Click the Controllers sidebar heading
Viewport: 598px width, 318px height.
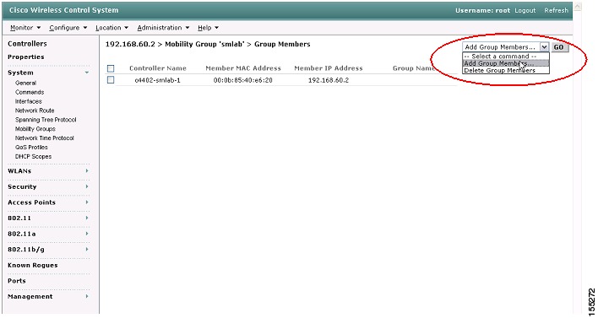[x=27, y=44]
